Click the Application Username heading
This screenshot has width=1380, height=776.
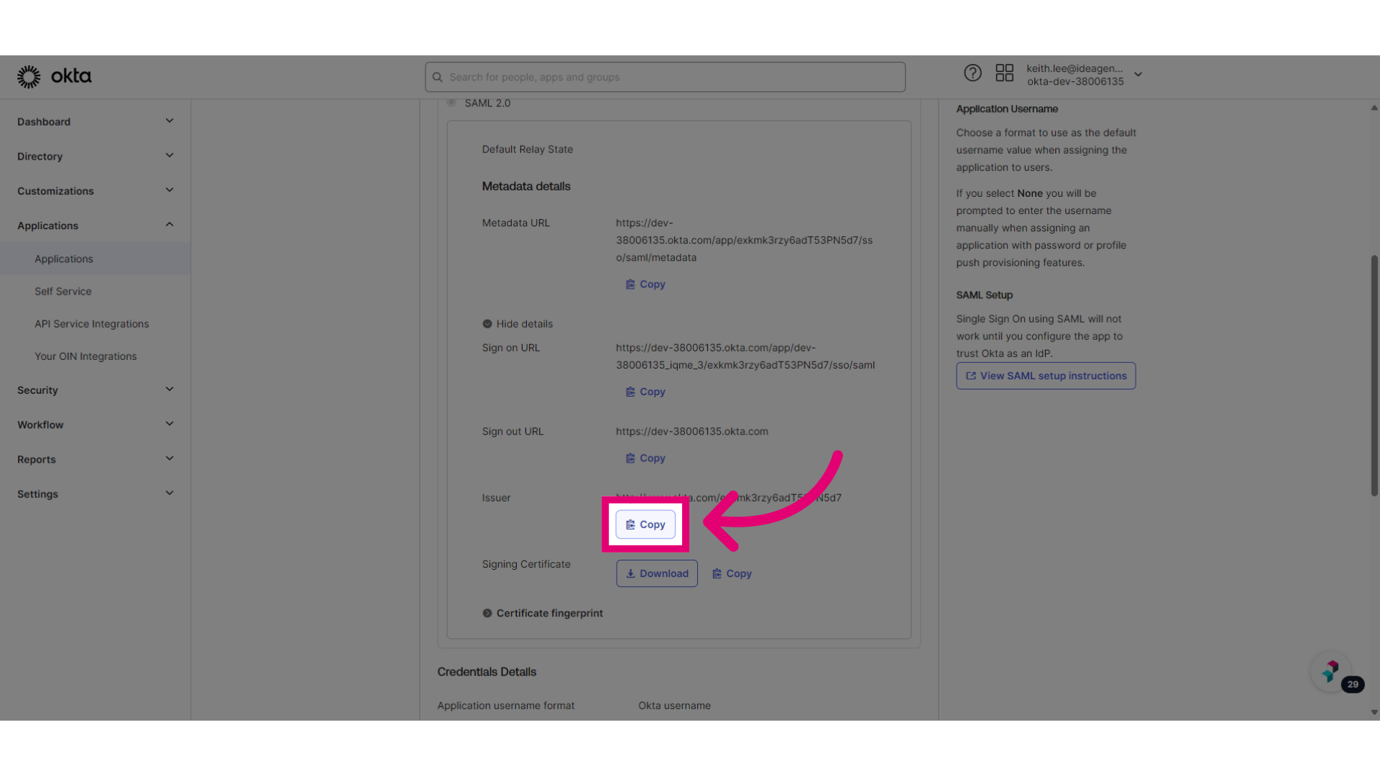[x=1007, y=109]
